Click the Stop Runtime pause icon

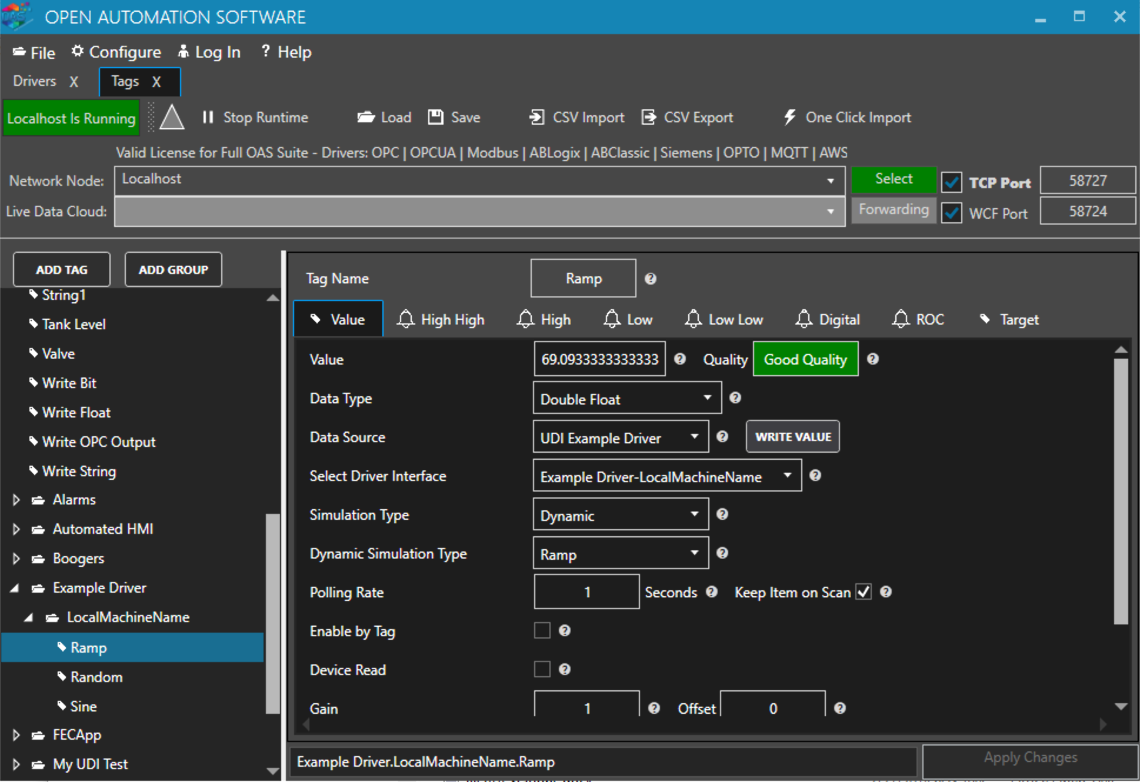tap(208, 118)
